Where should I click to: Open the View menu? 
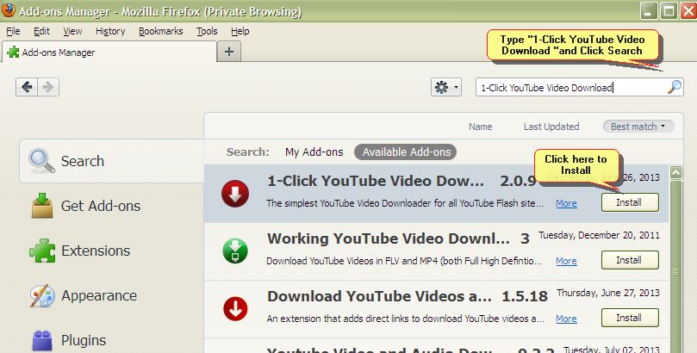pos(72,31)
